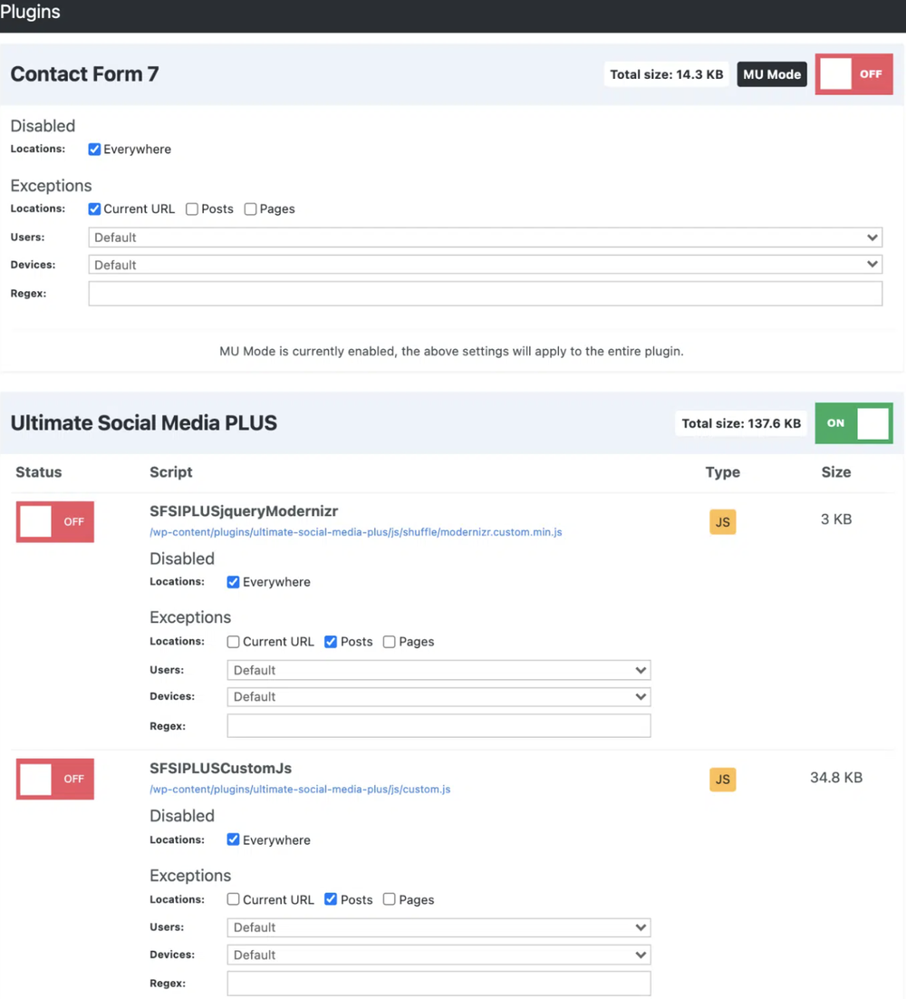
Task: Click JS type badge for SFSIPLUSjqueryModernizr
Action: pyautogui.click(x=723, y=522)
